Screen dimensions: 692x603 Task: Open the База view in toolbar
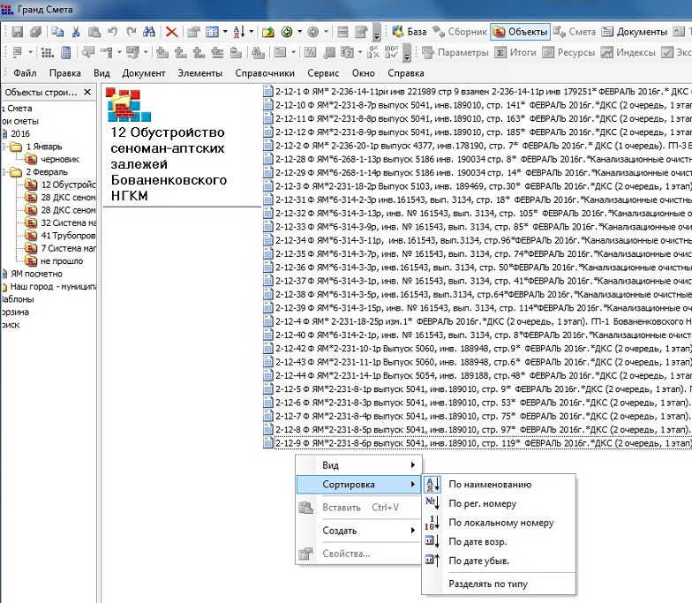(410, 32)
